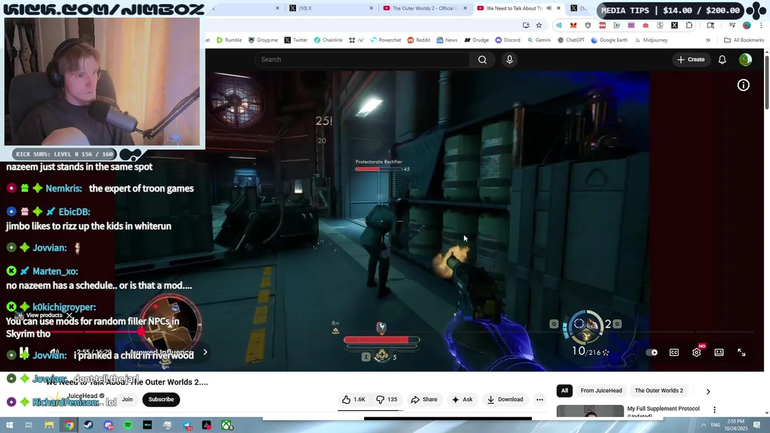This screenshot has height=433, width=770.
Task: Start voice search with the microphone icon
Action: click(510, 60)
